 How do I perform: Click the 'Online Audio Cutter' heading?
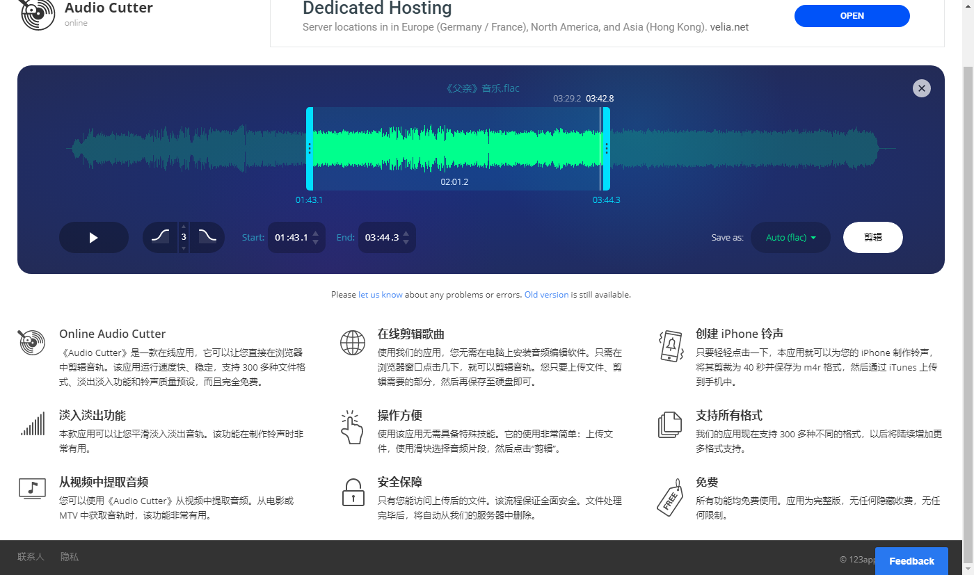click(113, 334)
